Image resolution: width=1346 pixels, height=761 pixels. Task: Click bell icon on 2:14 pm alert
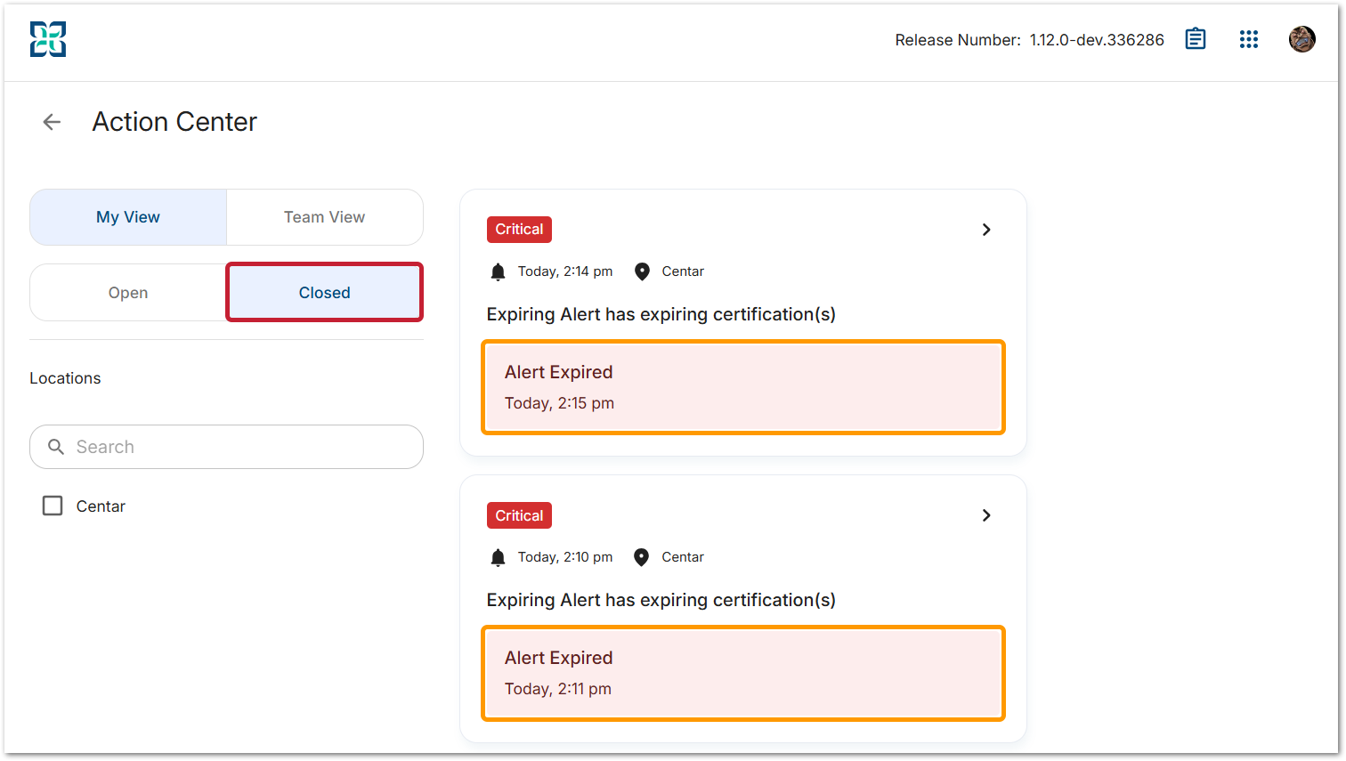point(498,271)
